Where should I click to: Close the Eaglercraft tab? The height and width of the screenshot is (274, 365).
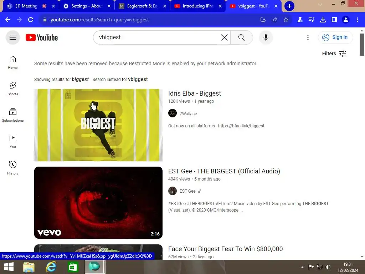[165, 6]
